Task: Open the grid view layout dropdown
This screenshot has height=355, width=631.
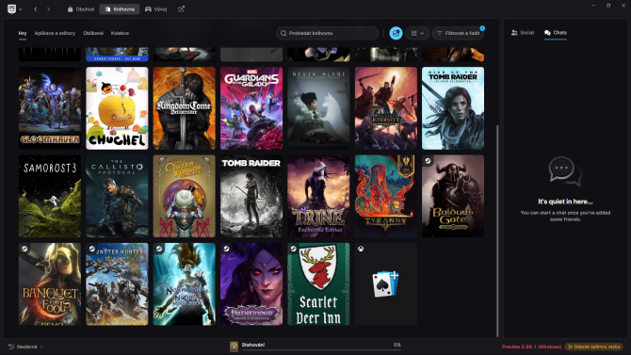Action: 417,33
